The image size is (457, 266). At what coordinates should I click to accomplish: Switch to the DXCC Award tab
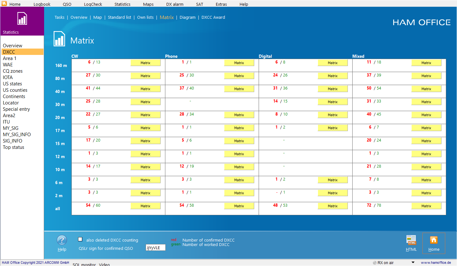coord(213,17)
